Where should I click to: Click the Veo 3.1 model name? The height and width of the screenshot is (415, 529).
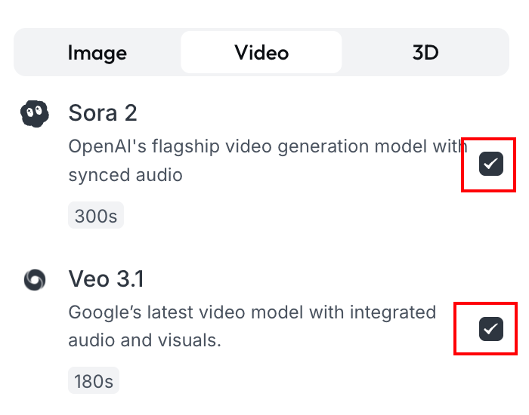pyautogui.click(x=106, y=279)
